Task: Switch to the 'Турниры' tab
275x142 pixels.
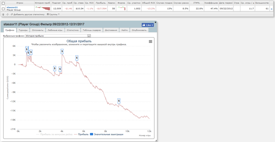Action: 23,30
